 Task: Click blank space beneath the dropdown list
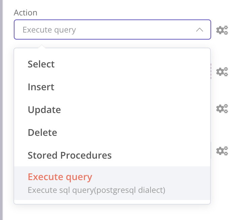pyautogui.click(x=112, y=212)
